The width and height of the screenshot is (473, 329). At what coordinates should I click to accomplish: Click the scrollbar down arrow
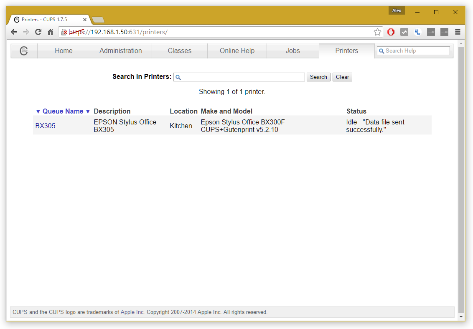461,316
